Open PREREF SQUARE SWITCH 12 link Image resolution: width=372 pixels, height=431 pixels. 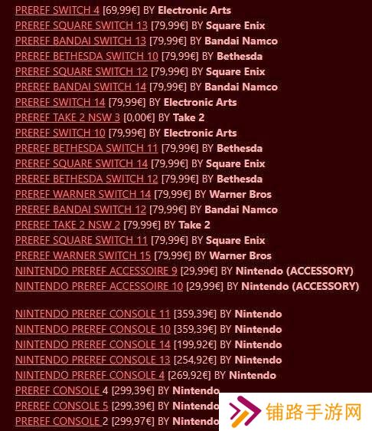(81, 72)
